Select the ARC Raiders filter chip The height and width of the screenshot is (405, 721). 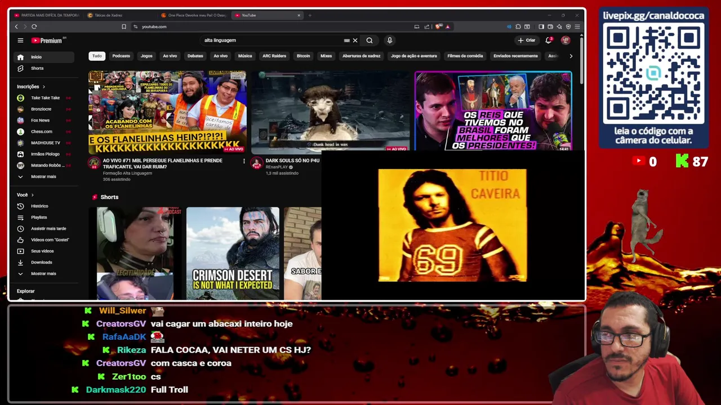[x=274, y=56]
